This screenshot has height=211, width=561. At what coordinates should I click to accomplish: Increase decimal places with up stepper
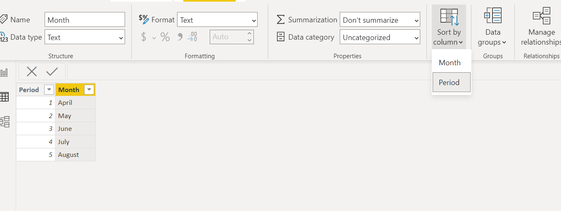point(249,34)
